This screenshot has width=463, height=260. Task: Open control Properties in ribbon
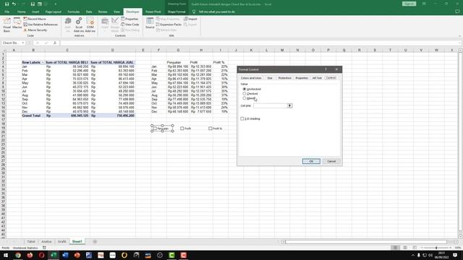tap(129, 19)
